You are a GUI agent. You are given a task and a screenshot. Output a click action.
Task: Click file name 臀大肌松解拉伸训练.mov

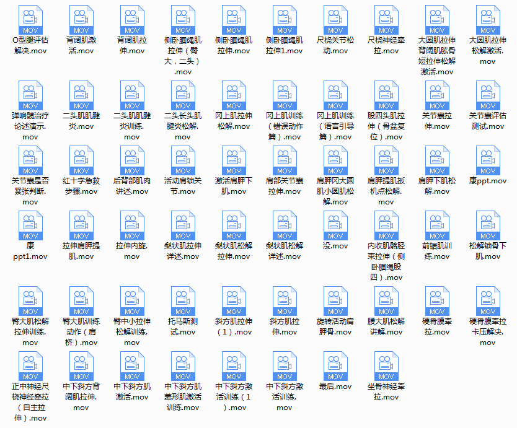[30, 332]
